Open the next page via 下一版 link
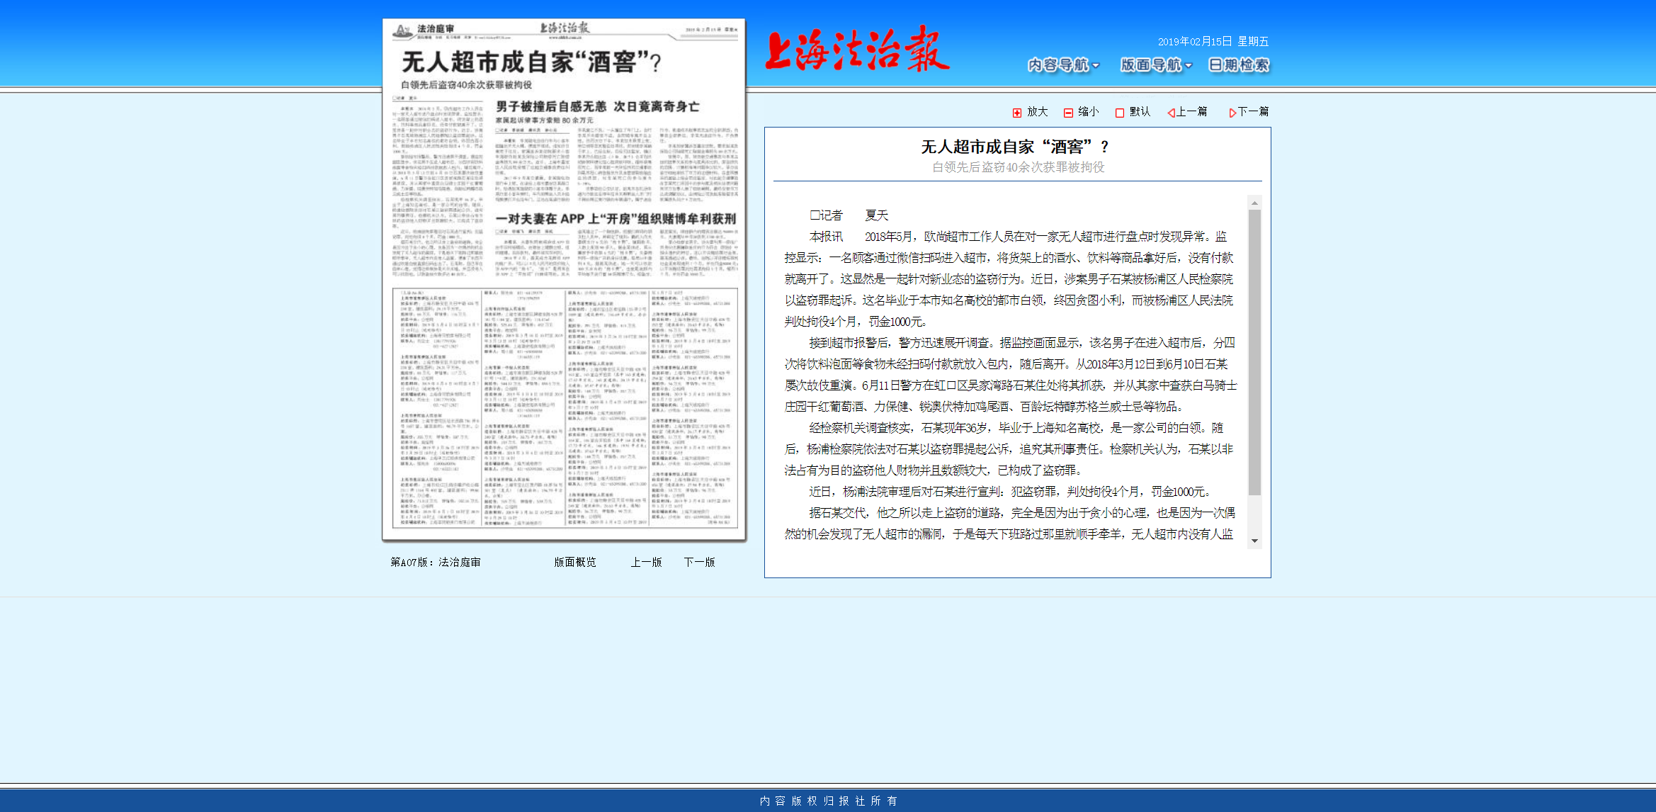1656x812 pixels. point(700,562)
